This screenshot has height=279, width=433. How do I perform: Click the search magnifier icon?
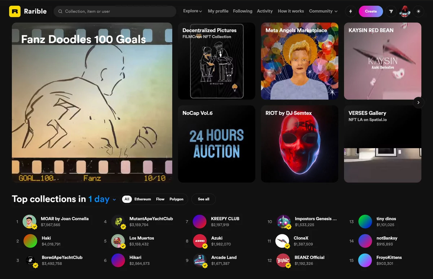(61, 12)
